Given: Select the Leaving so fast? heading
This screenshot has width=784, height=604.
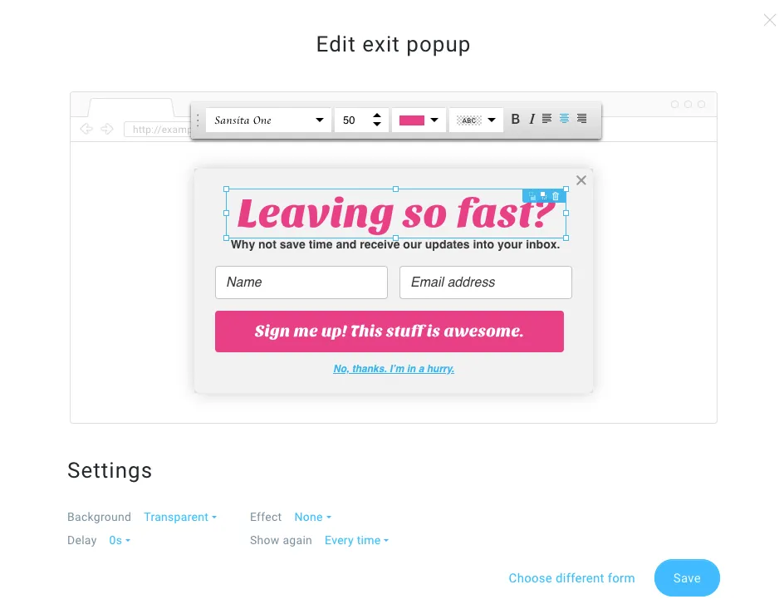Looking at the screenshot, I should (396, 214).
